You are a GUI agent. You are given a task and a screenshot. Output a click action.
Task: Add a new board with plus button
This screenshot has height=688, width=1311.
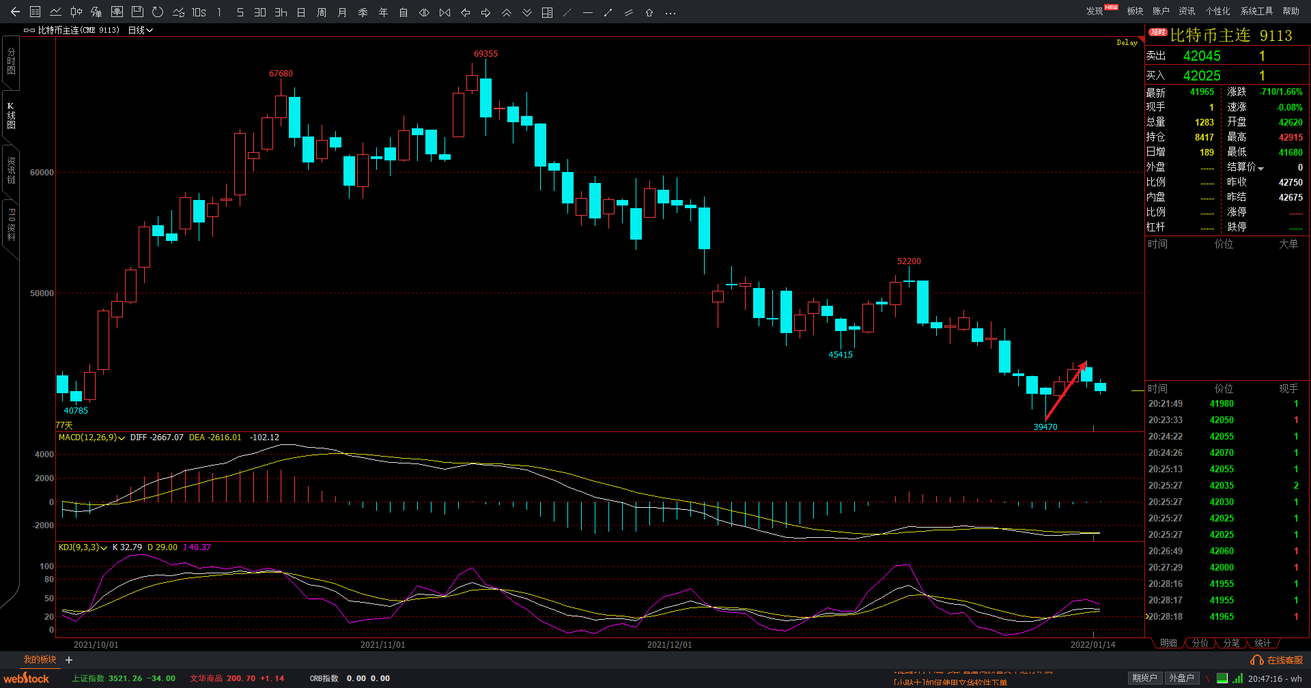[x=69, y=660]
